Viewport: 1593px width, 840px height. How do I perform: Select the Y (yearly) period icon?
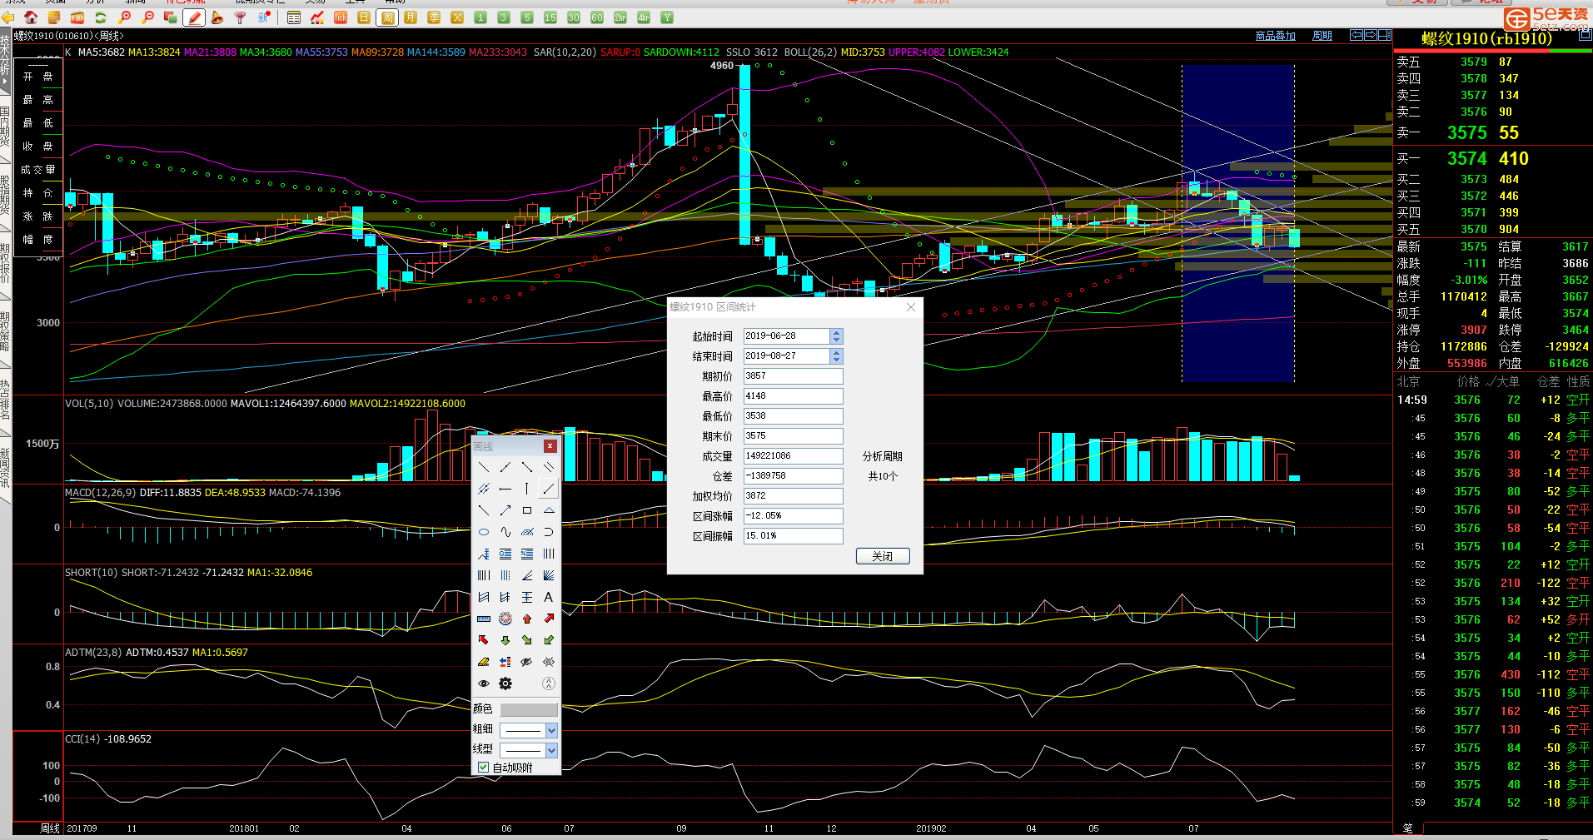[x=667, y=17]
